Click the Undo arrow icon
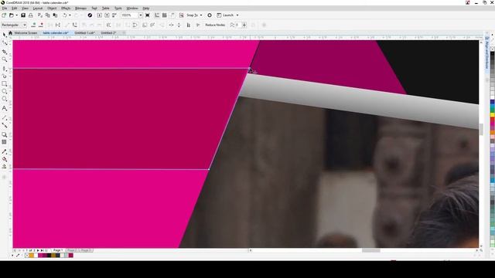This screenshot has height=278, width=495. point(65,15)
